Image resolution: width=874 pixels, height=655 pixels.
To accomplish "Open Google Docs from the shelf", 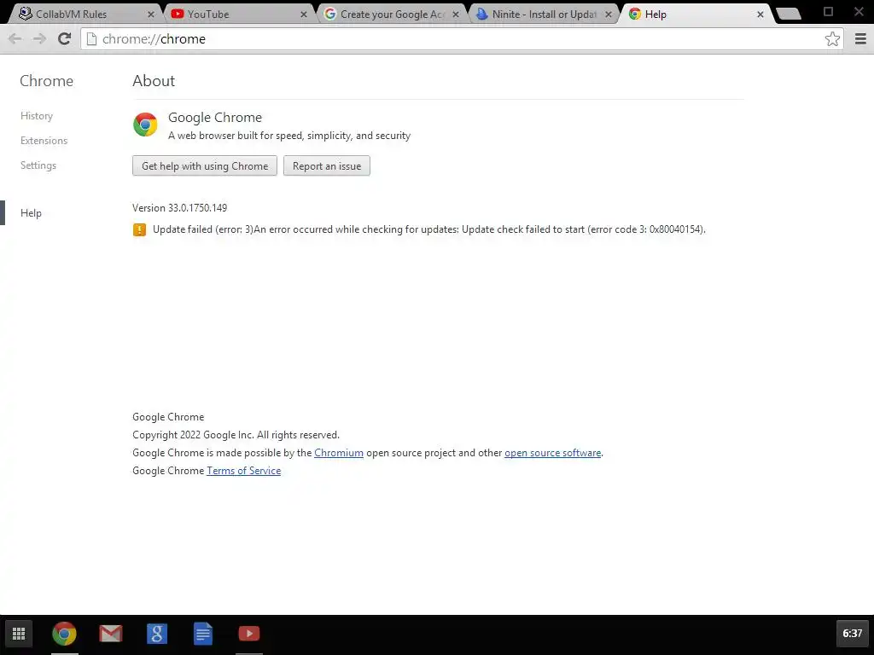I will tap(203, 634).
